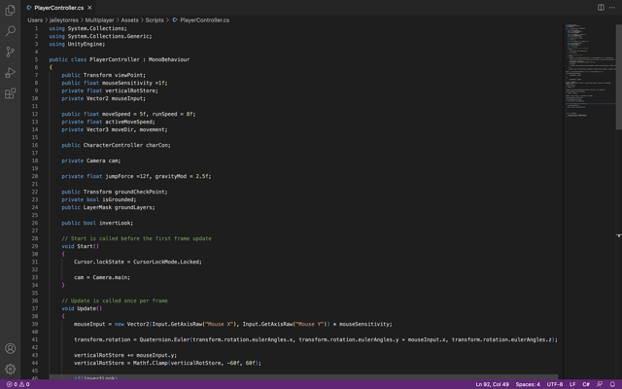Split the editor to the right
Image resolution: width=622 pixels, height=389 pixels.
pyautogui.click(x=601, y=8)
